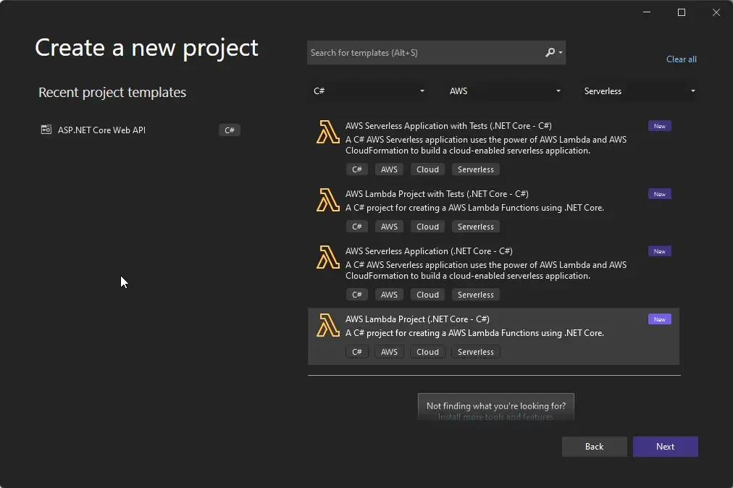
Task: Click the AWS Lambda Project with Tests lambda icon
Action: [x=328, y=201]
